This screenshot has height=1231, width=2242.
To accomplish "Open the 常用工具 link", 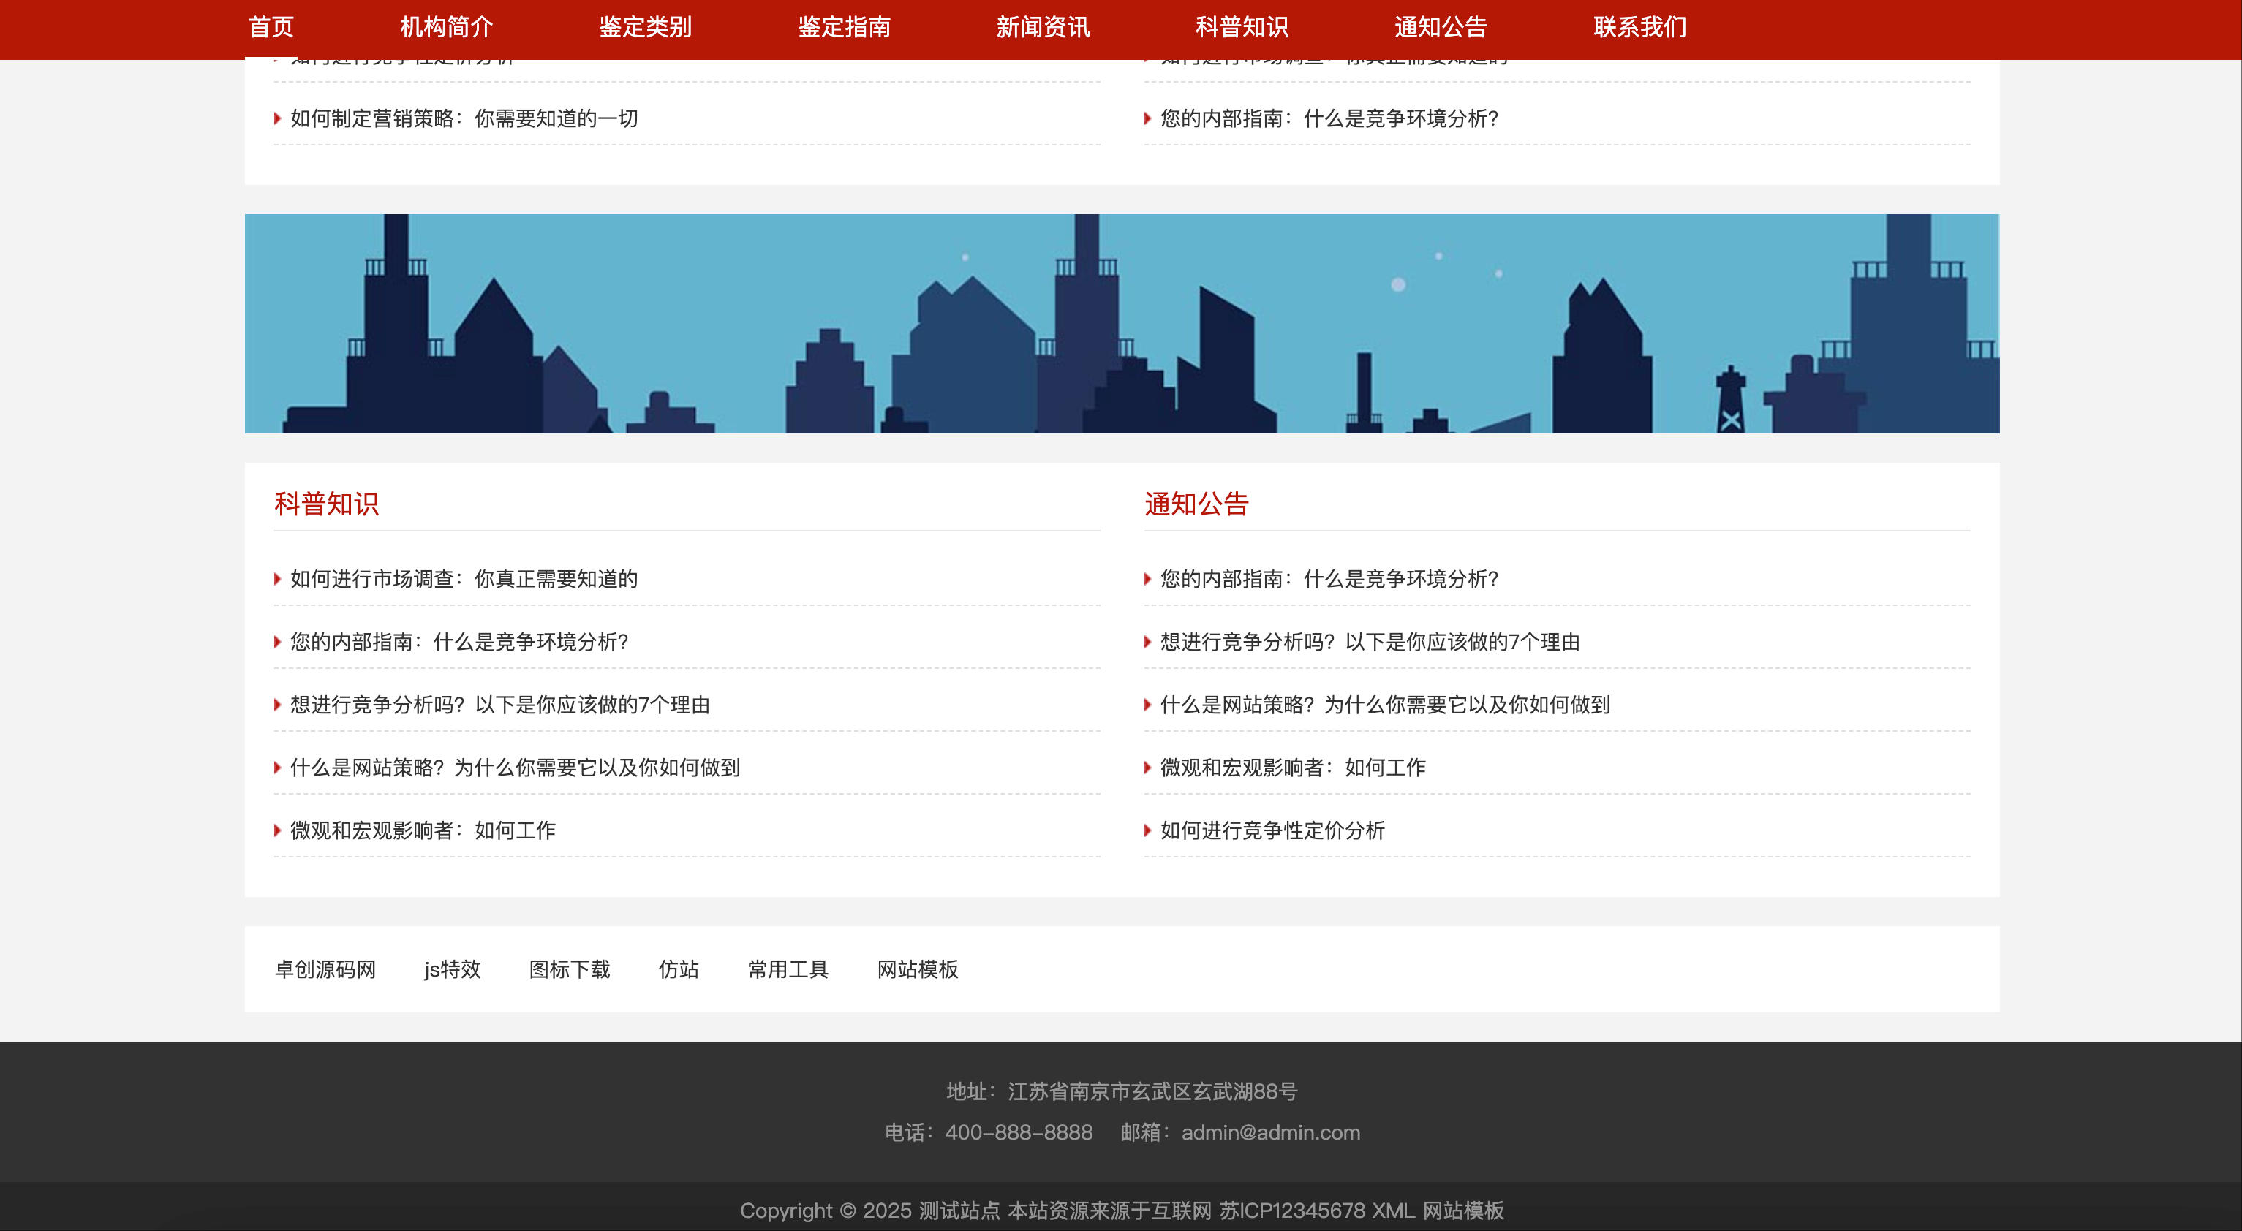I will point(788,969).
